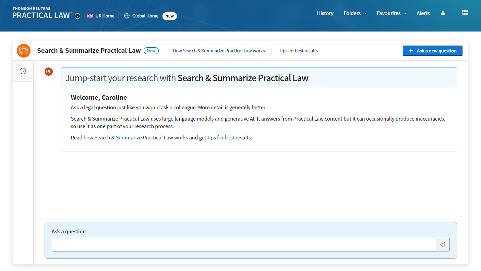Click the send paper plane icon
Image resolution: width=481 pixels, height=271 pixels.
click(443, 245)
